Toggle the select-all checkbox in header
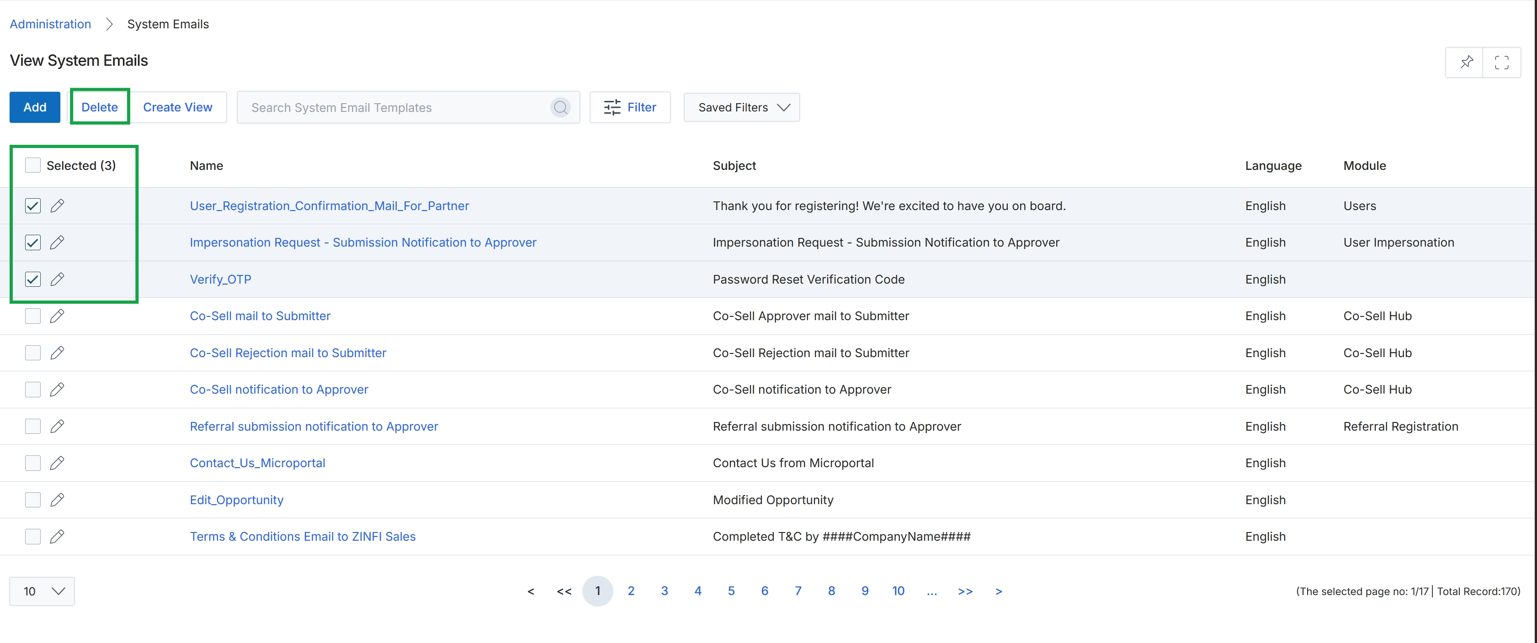The image size is (1537, 643). pyautogui.click(x=33, y=165)
